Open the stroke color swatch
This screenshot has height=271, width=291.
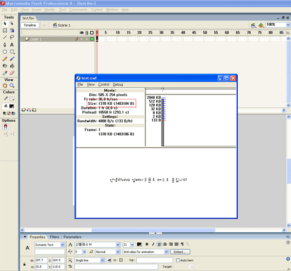[12, 98]
